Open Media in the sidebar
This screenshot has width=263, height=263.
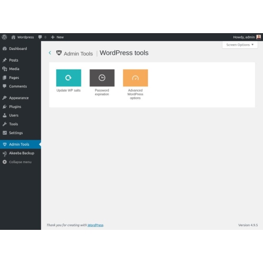point(21,69)
